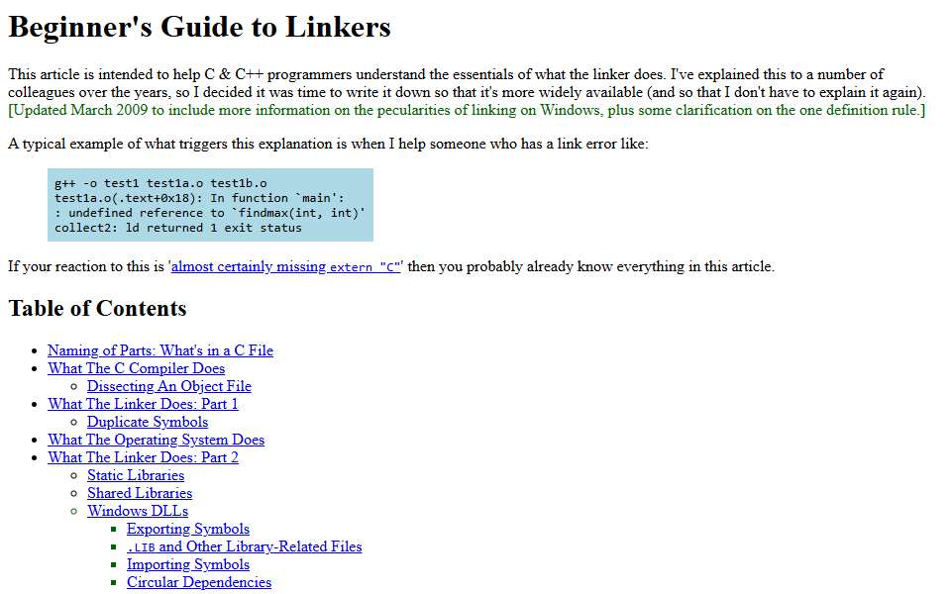Jump to 'Exporting Symbols' subsection
951x594 pixels.
(188, 529)
